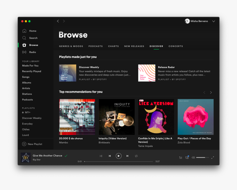Open the user menu chevron
Image resolution: width=237 pixels, height=190 pixels.
(x=214, y=21)
